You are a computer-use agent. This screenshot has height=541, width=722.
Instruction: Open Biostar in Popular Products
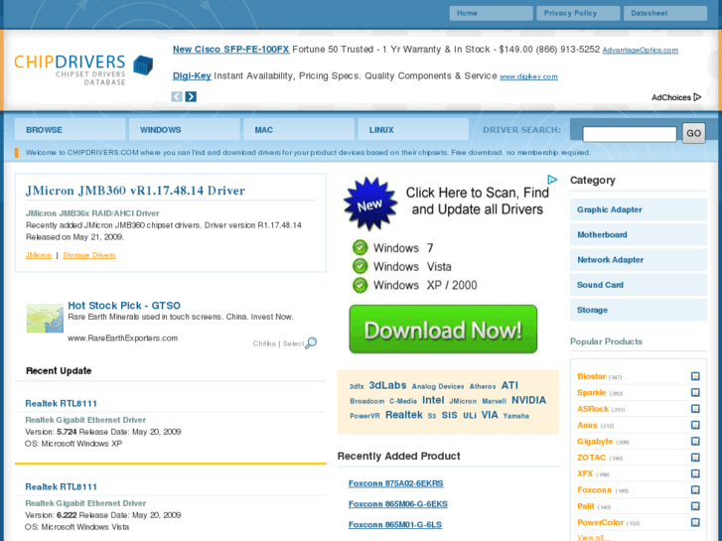(x=591, y=376)
